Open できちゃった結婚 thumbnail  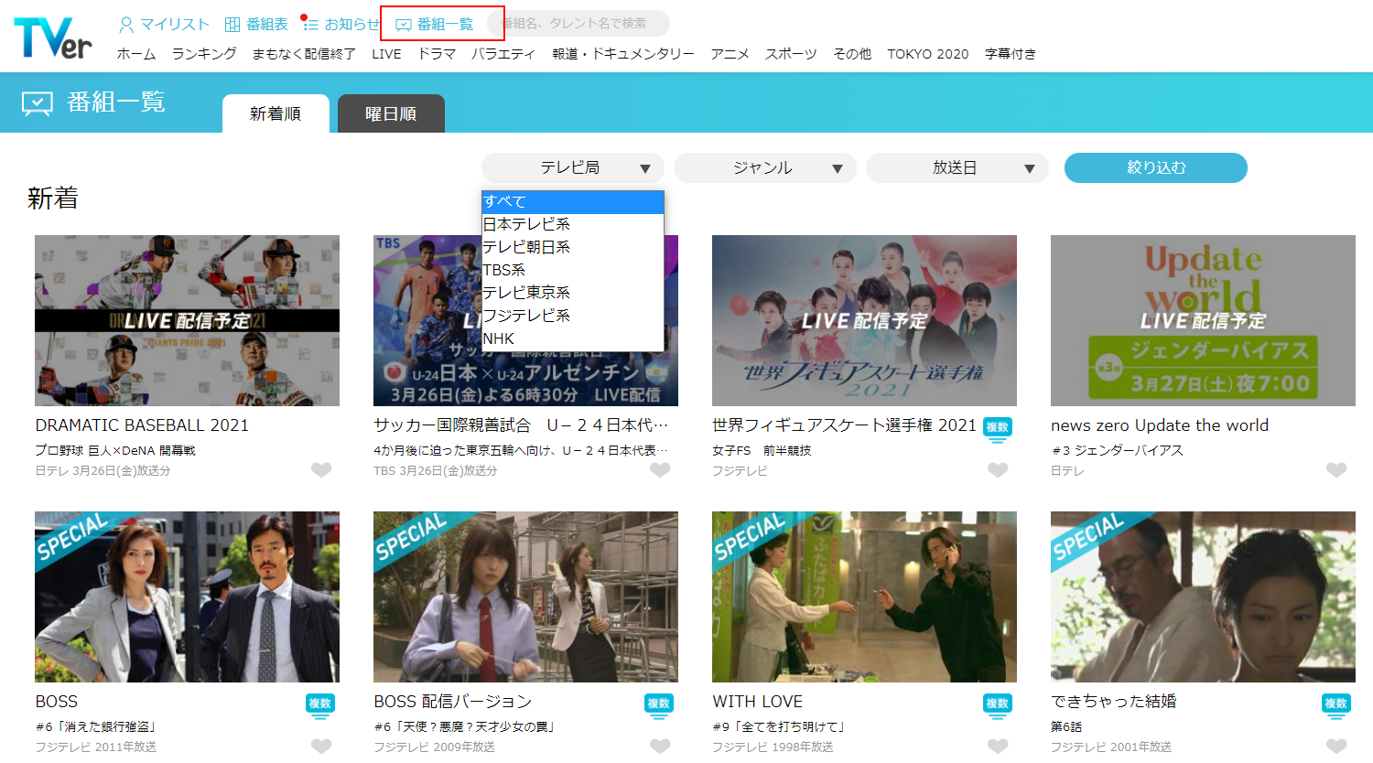pos(1203,596)
